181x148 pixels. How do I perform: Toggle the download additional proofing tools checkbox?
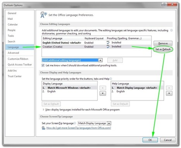pos(43,65)
